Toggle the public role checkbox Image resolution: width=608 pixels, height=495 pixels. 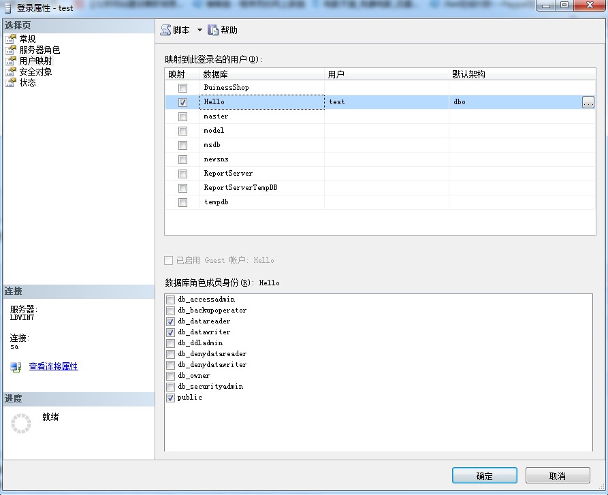pos(170,398)
